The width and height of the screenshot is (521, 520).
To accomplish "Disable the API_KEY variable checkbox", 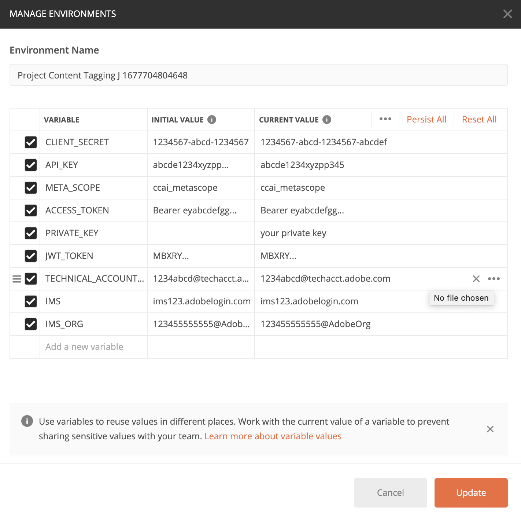I will (x=31, y=165).
